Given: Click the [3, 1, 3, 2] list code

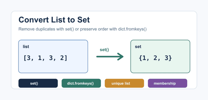Looking at the screenshot, I should [45, 58].
